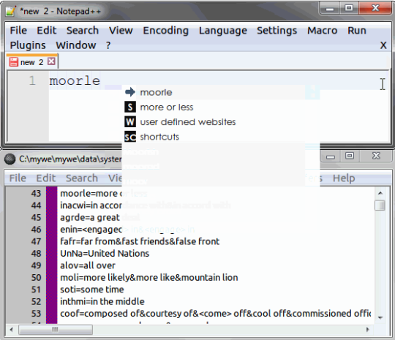Screen dimensions: 395x340
Task: Click line 46 'enin=<engage' text
Action: 91,230
